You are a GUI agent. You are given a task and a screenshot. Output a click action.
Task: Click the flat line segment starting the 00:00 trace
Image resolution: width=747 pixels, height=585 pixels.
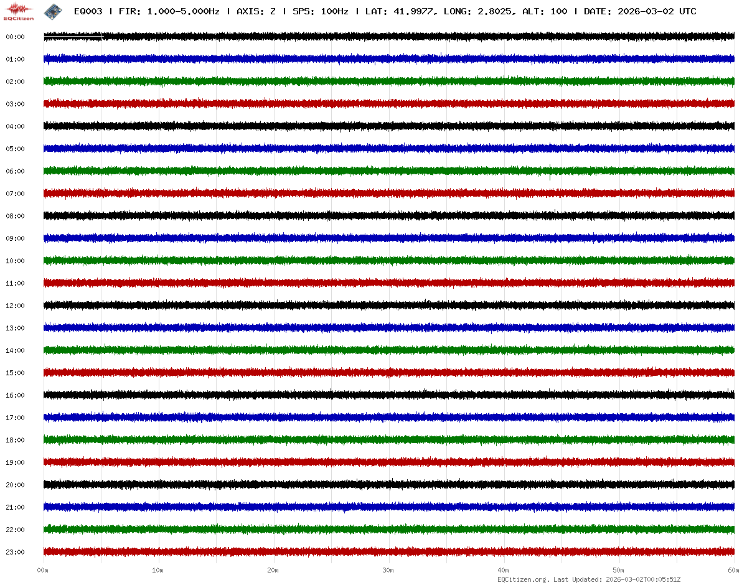pos(72,39)
